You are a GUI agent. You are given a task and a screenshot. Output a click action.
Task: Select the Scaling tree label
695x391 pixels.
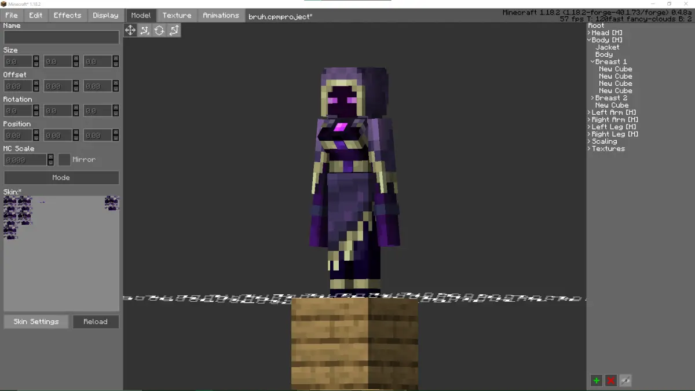(x=604, y=141)
